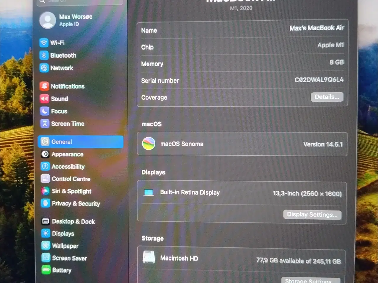Click the Apple M1 chip value
The image size is (378, 283).
(331, 45)
